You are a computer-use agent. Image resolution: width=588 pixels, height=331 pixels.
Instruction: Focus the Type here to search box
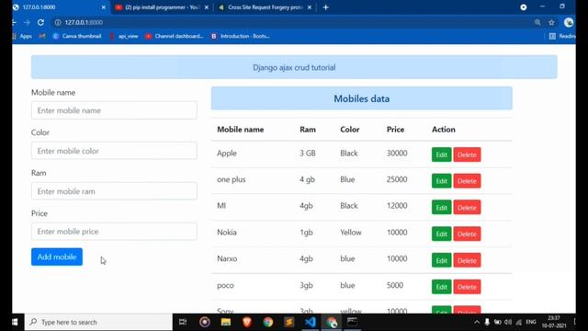pos(98,322)
